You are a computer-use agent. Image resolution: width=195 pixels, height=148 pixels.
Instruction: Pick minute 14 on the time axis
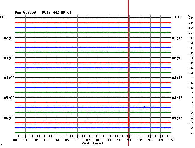pos(161,140)
